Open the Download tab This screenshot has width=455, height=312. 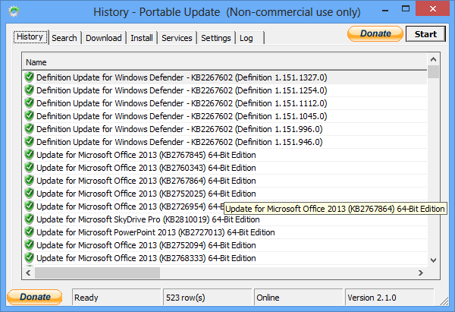pyautogui.click(x=103, y=38)
